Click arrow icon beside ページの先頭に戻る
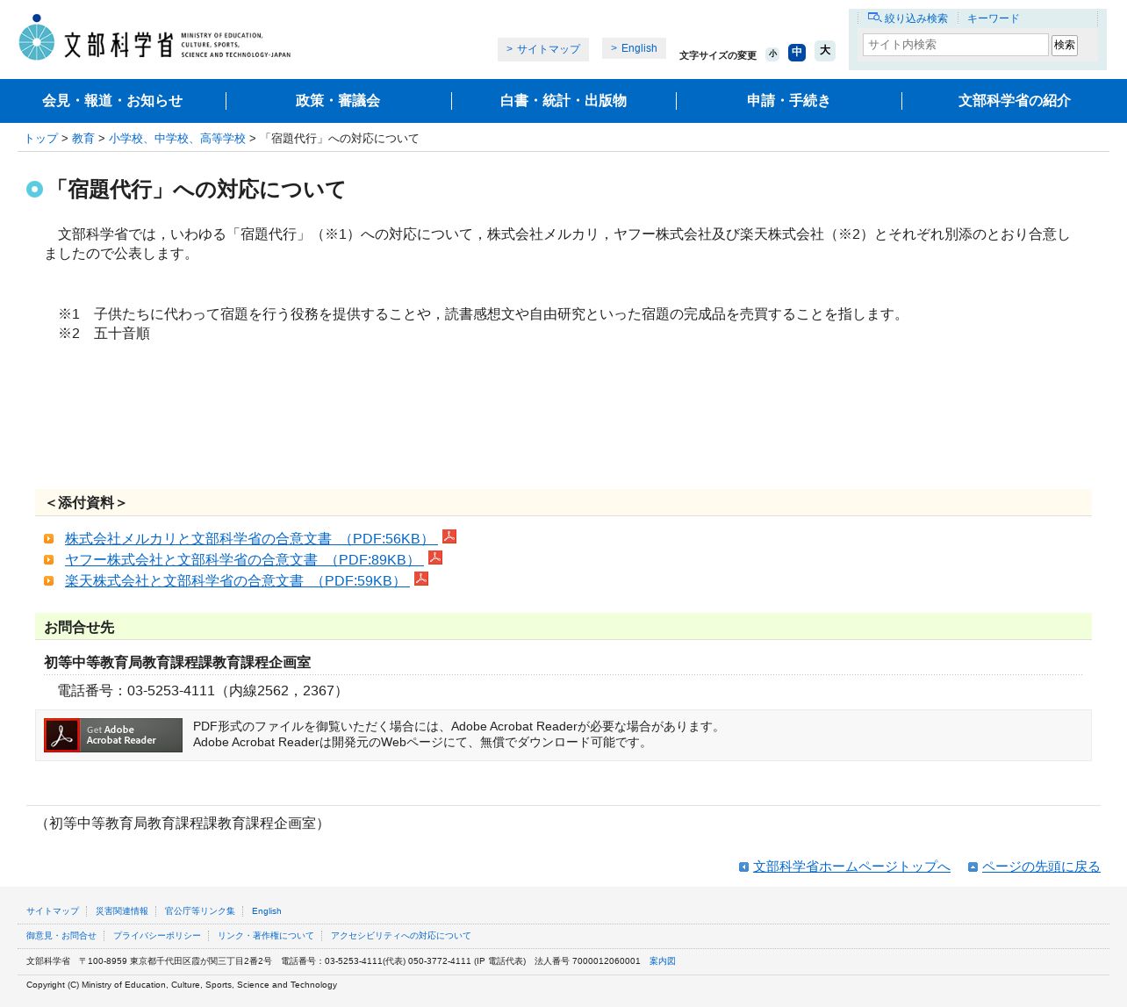1127x1007 pixels. click(x=973, y=867)
